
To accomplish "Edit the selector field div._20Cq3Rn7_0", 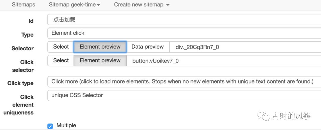I will [x=245, y=47].
